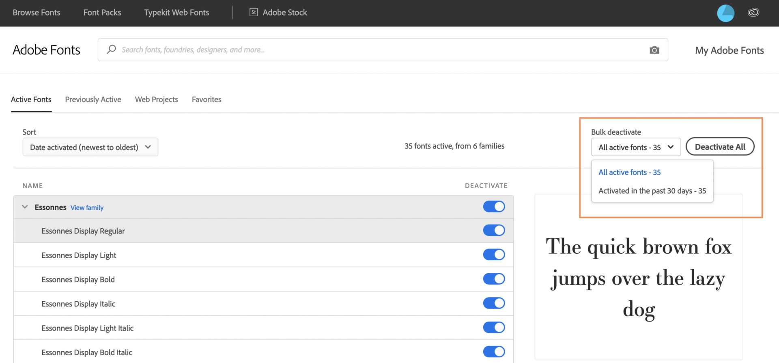The height and width of the screenshot is (363, 779).
Task: Click the Deactivate All button
Action: 720,147
